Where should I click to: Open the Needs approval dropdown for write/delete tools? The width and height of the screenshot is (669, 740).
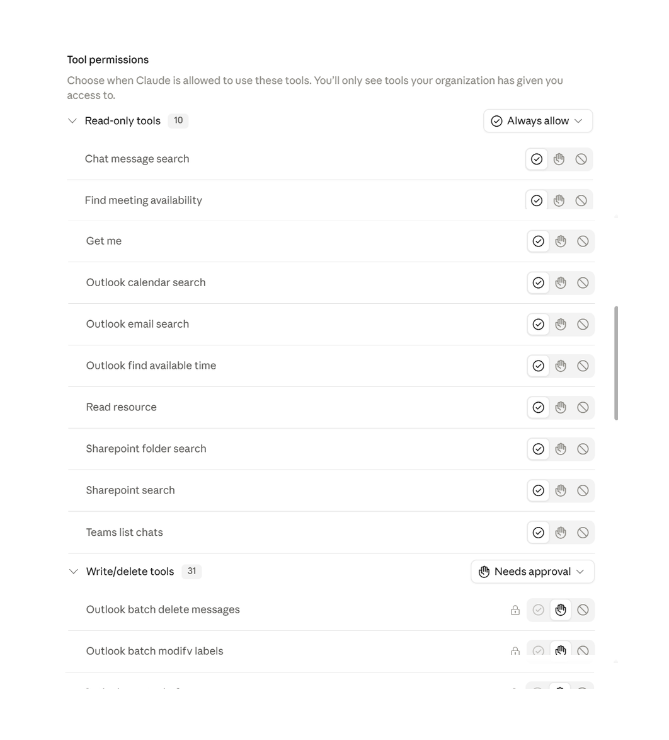tap(533, 572)
